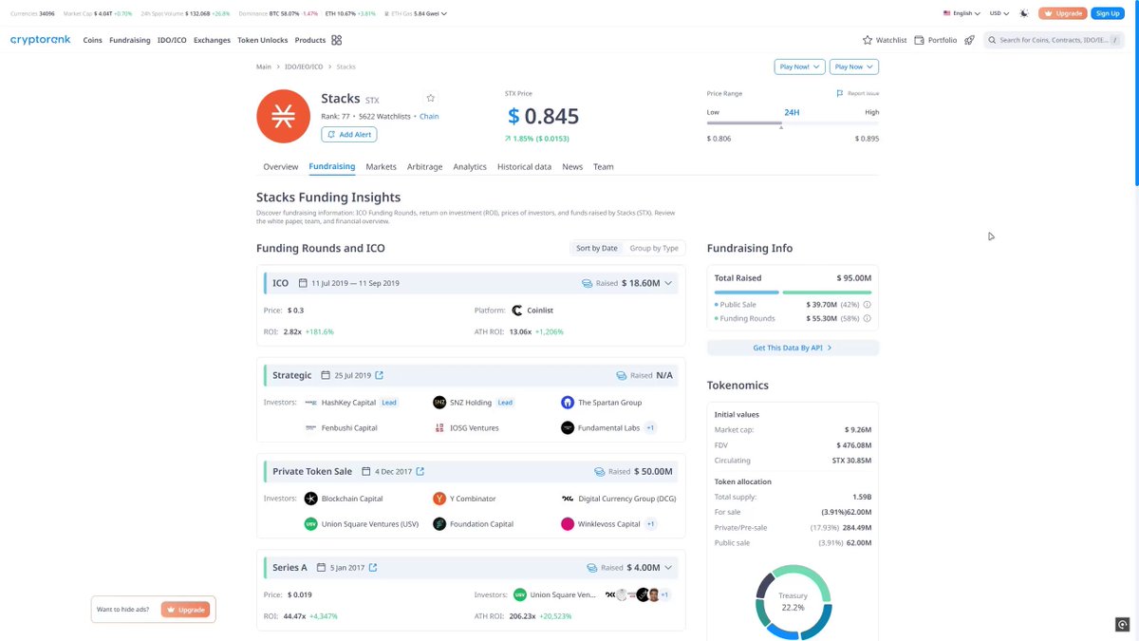Click HashKey Capital investor logo
The image size is (1139, 641).
(x=310, y=403)
